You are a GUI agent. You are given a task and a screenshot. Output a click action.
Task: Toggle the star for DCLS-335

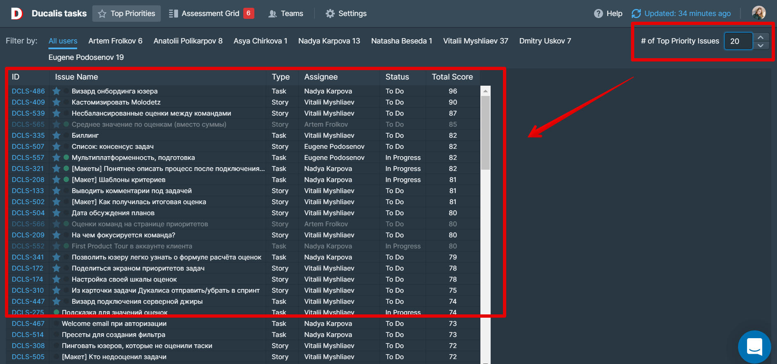[x=57, y=135]
